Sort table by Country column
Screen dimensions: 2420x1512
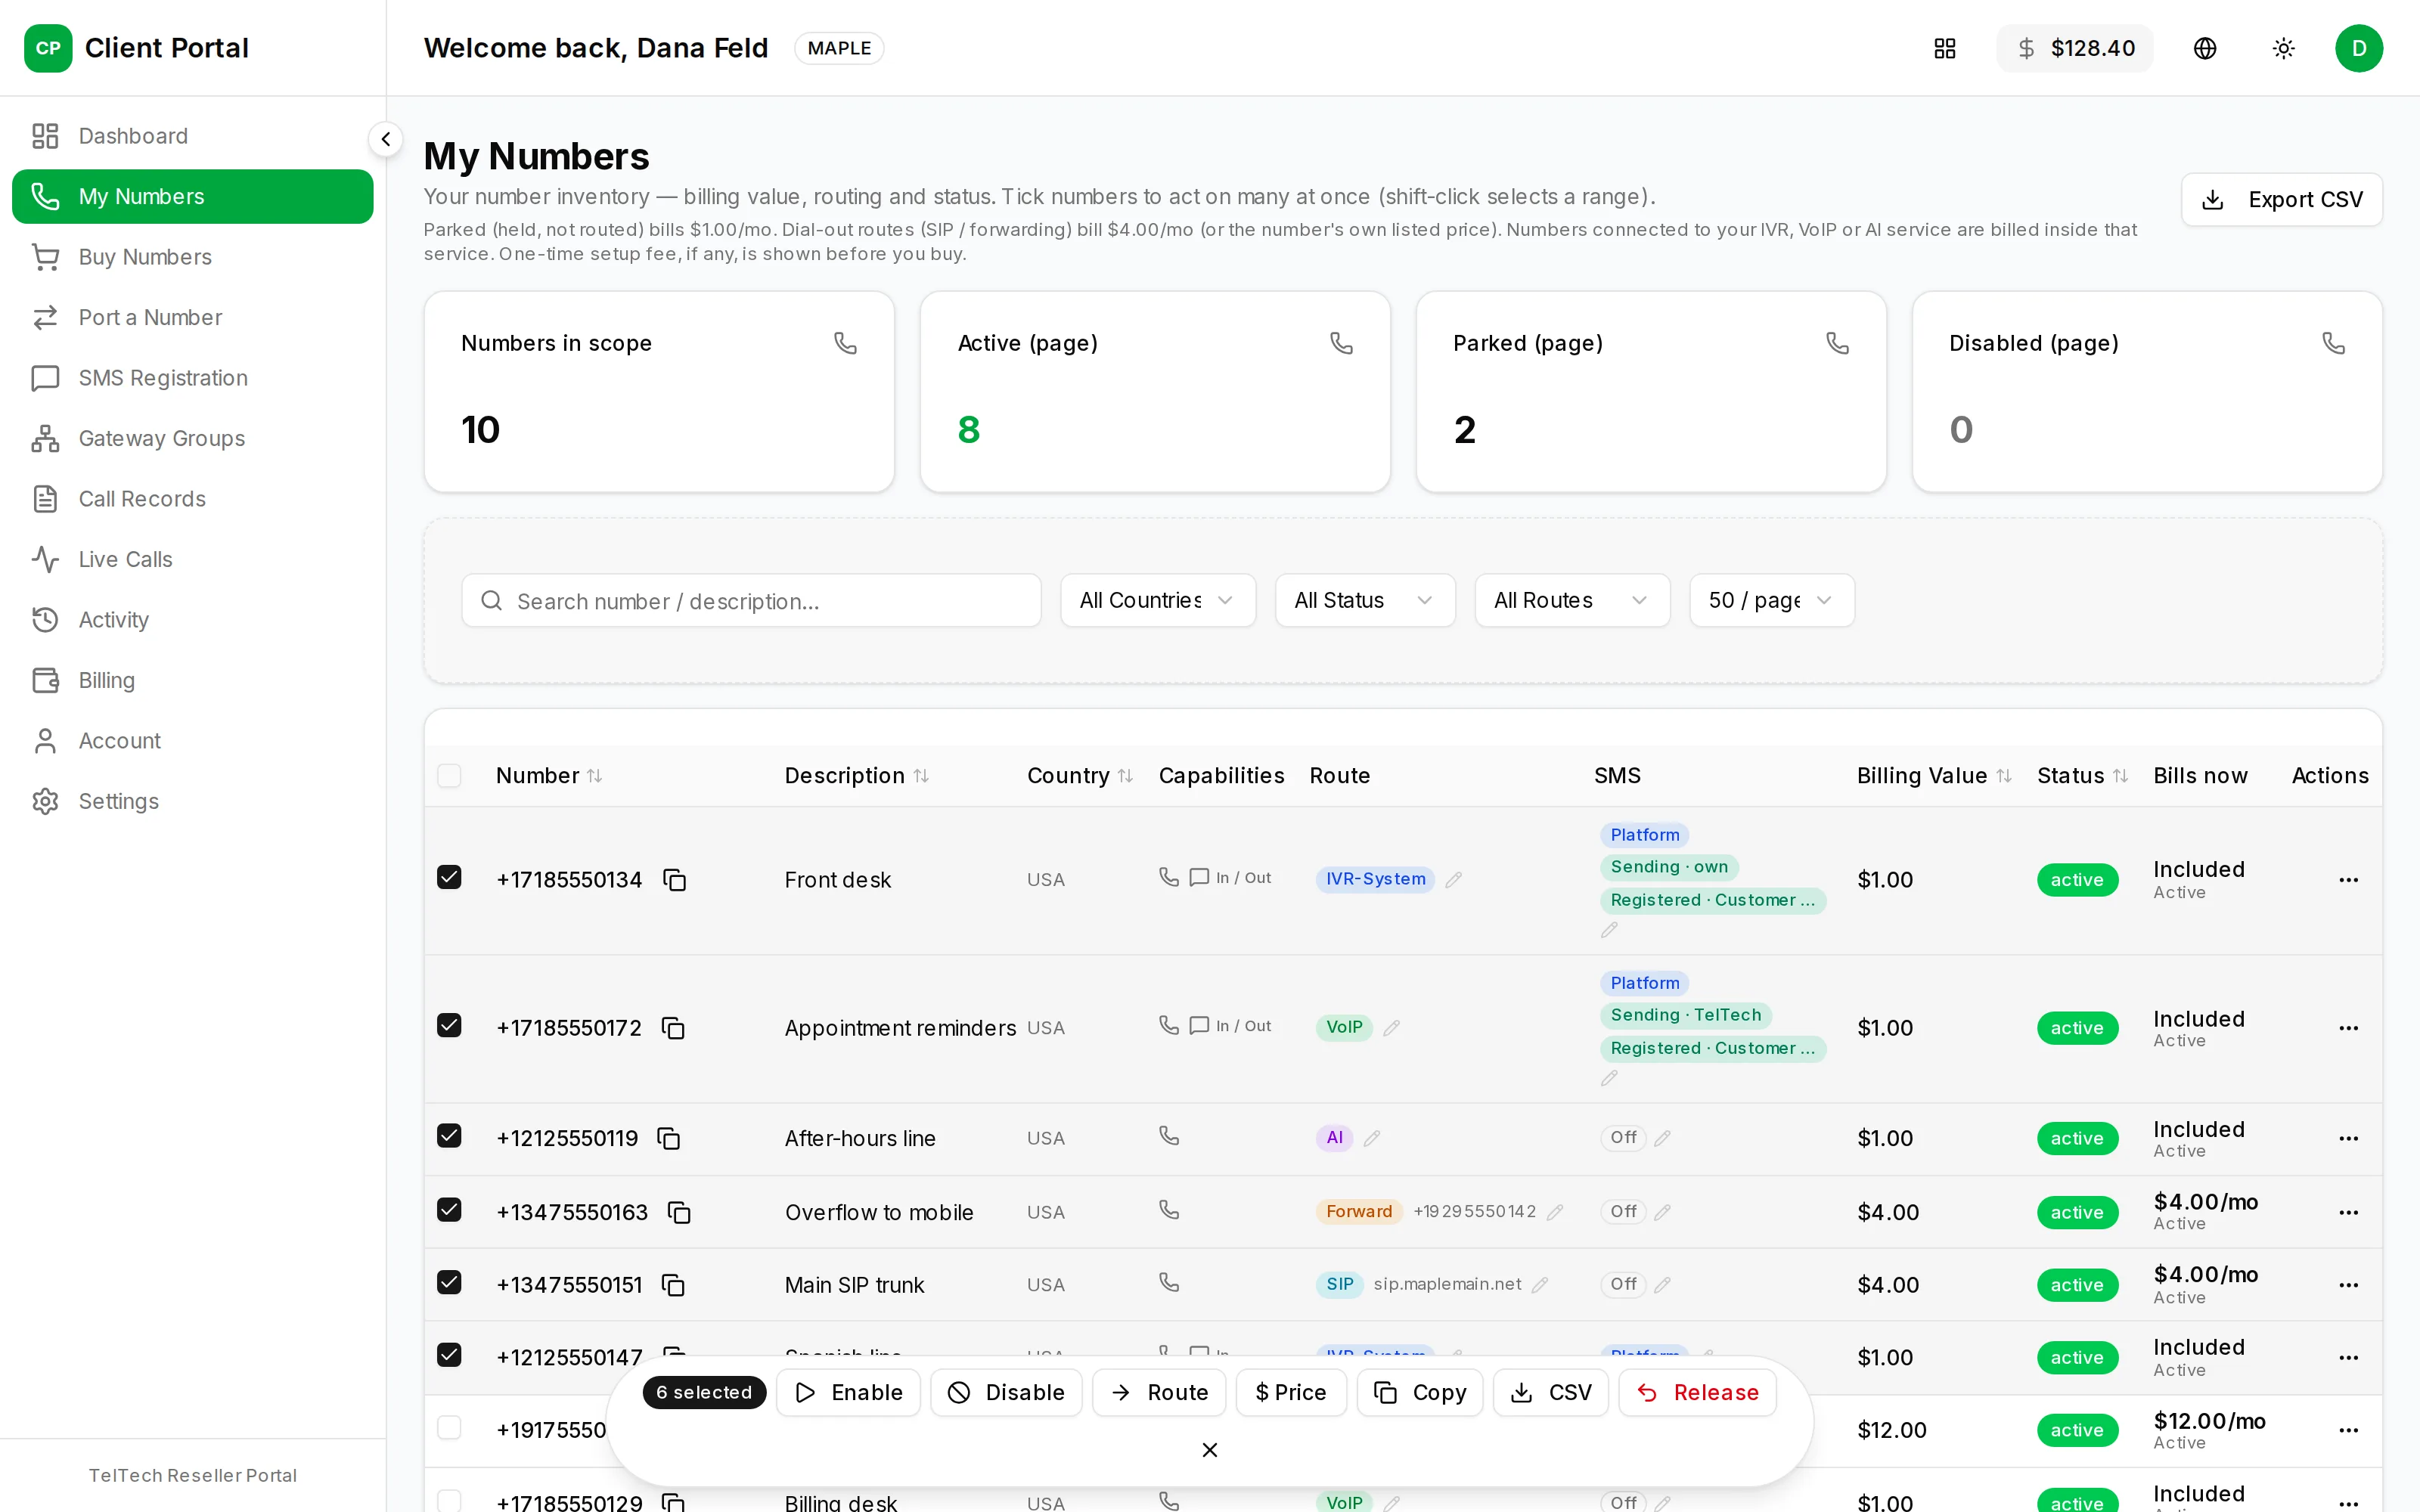coord(1079,776)
